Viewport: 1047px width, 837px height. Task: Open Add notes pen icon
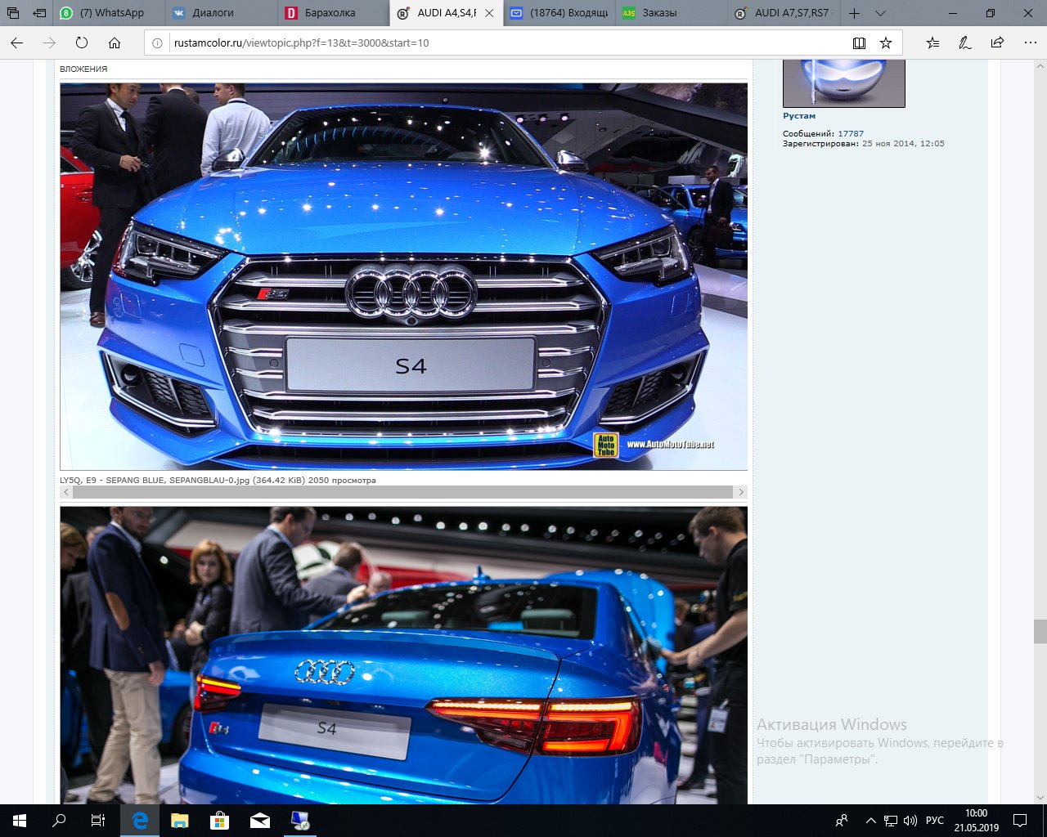coord(965,43)
